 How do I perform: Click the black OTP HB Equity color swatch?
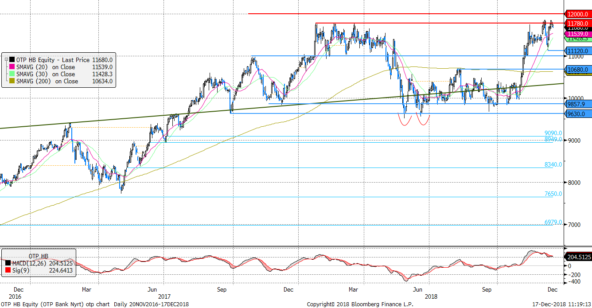tap(12, 60)
